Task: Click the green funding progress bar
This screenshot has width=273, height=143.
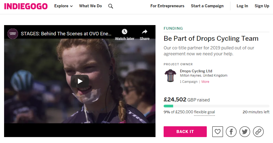Action: click(169, 106)
